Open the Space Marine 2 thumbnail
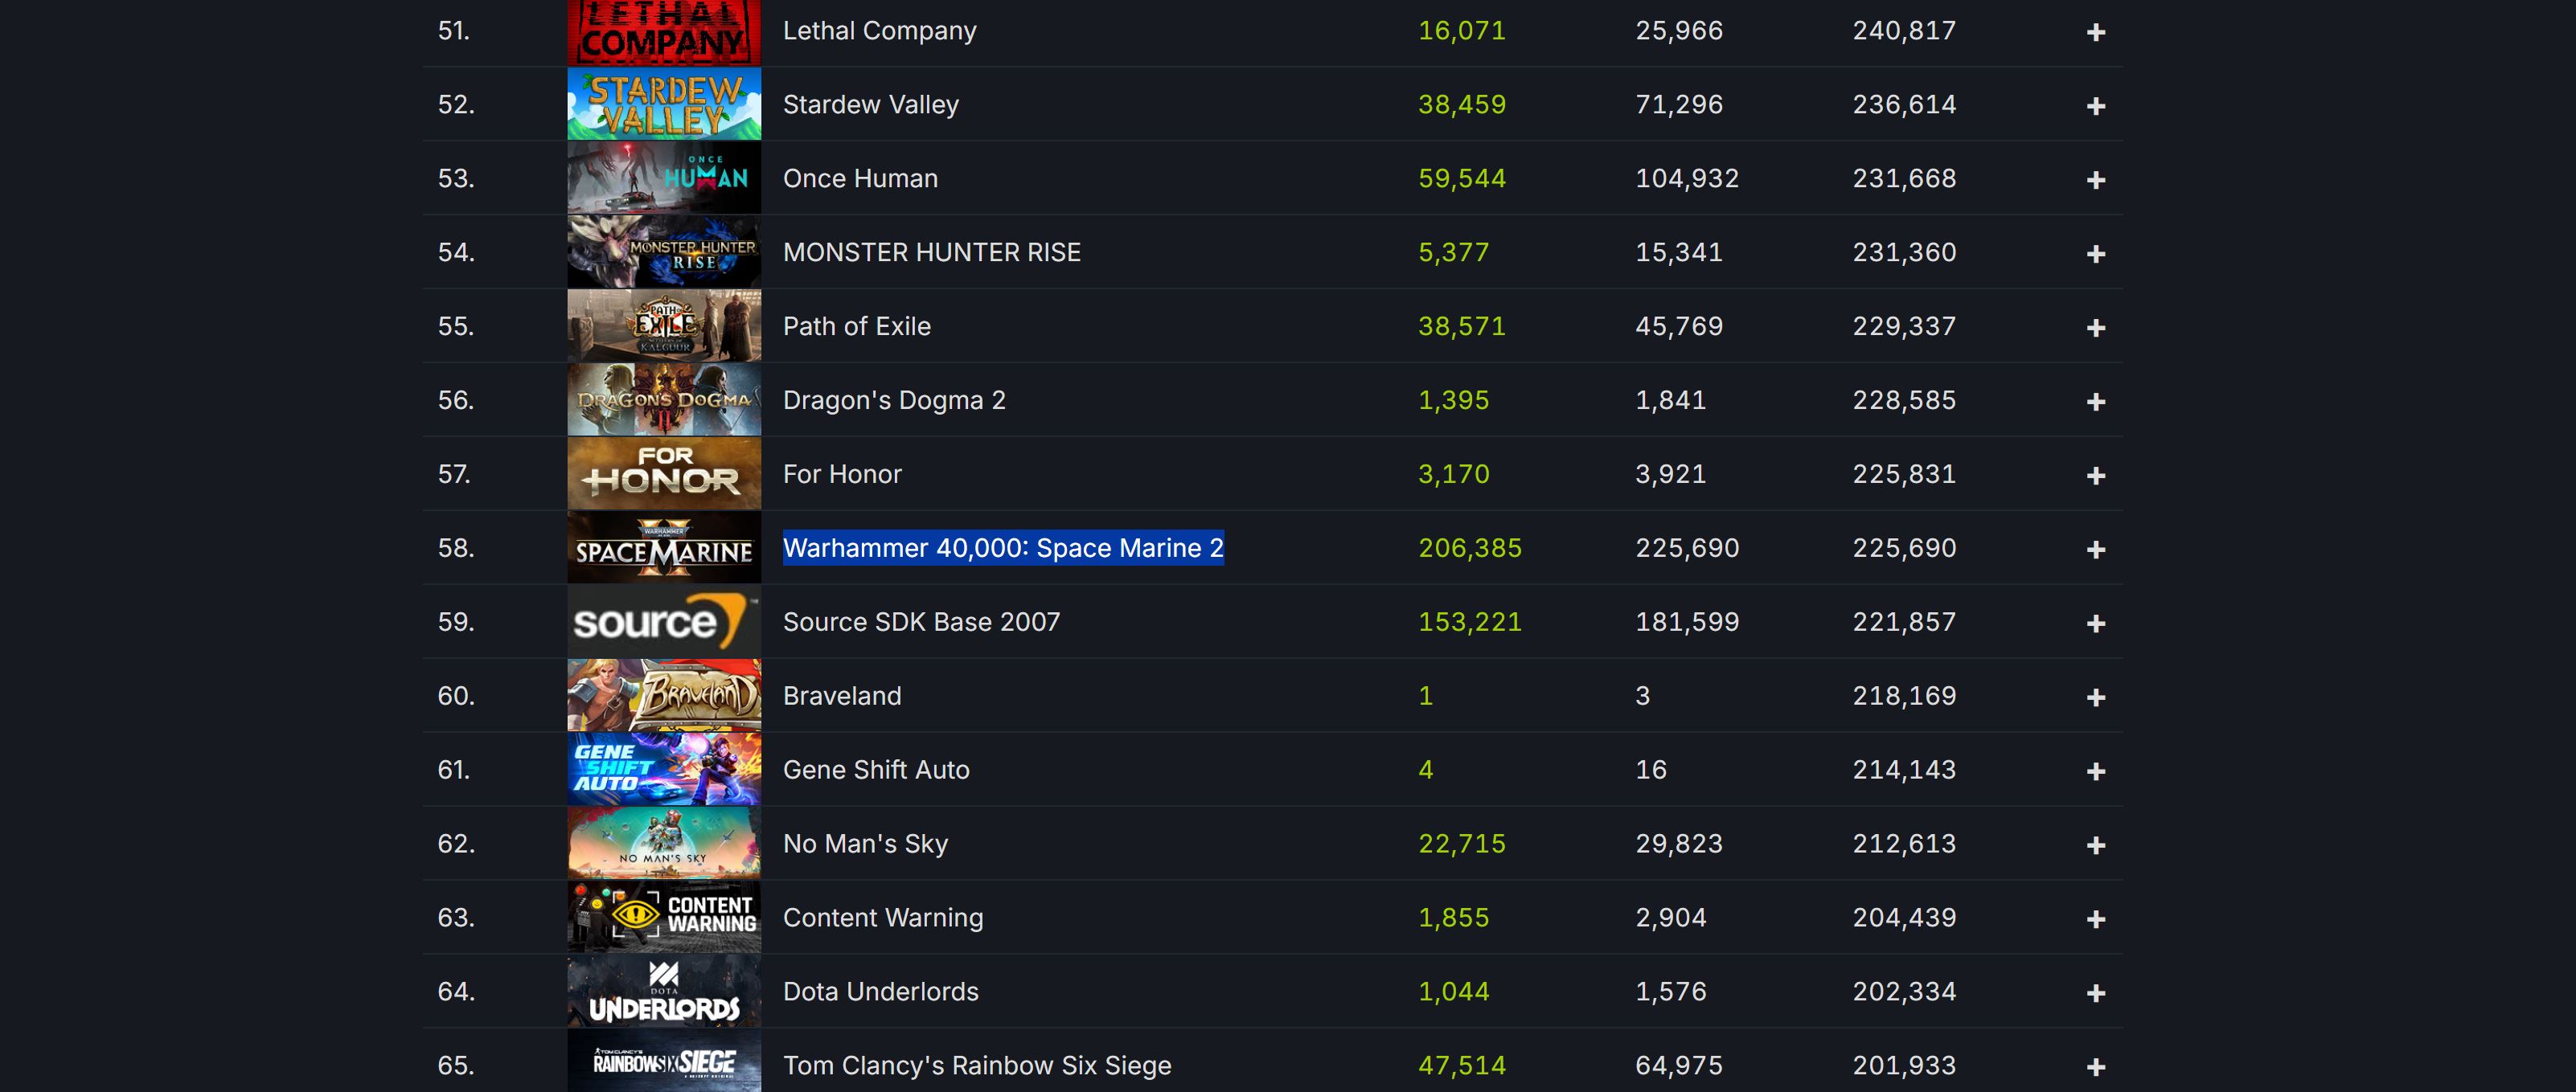The image size is (2576, 1092). [664, 547]
